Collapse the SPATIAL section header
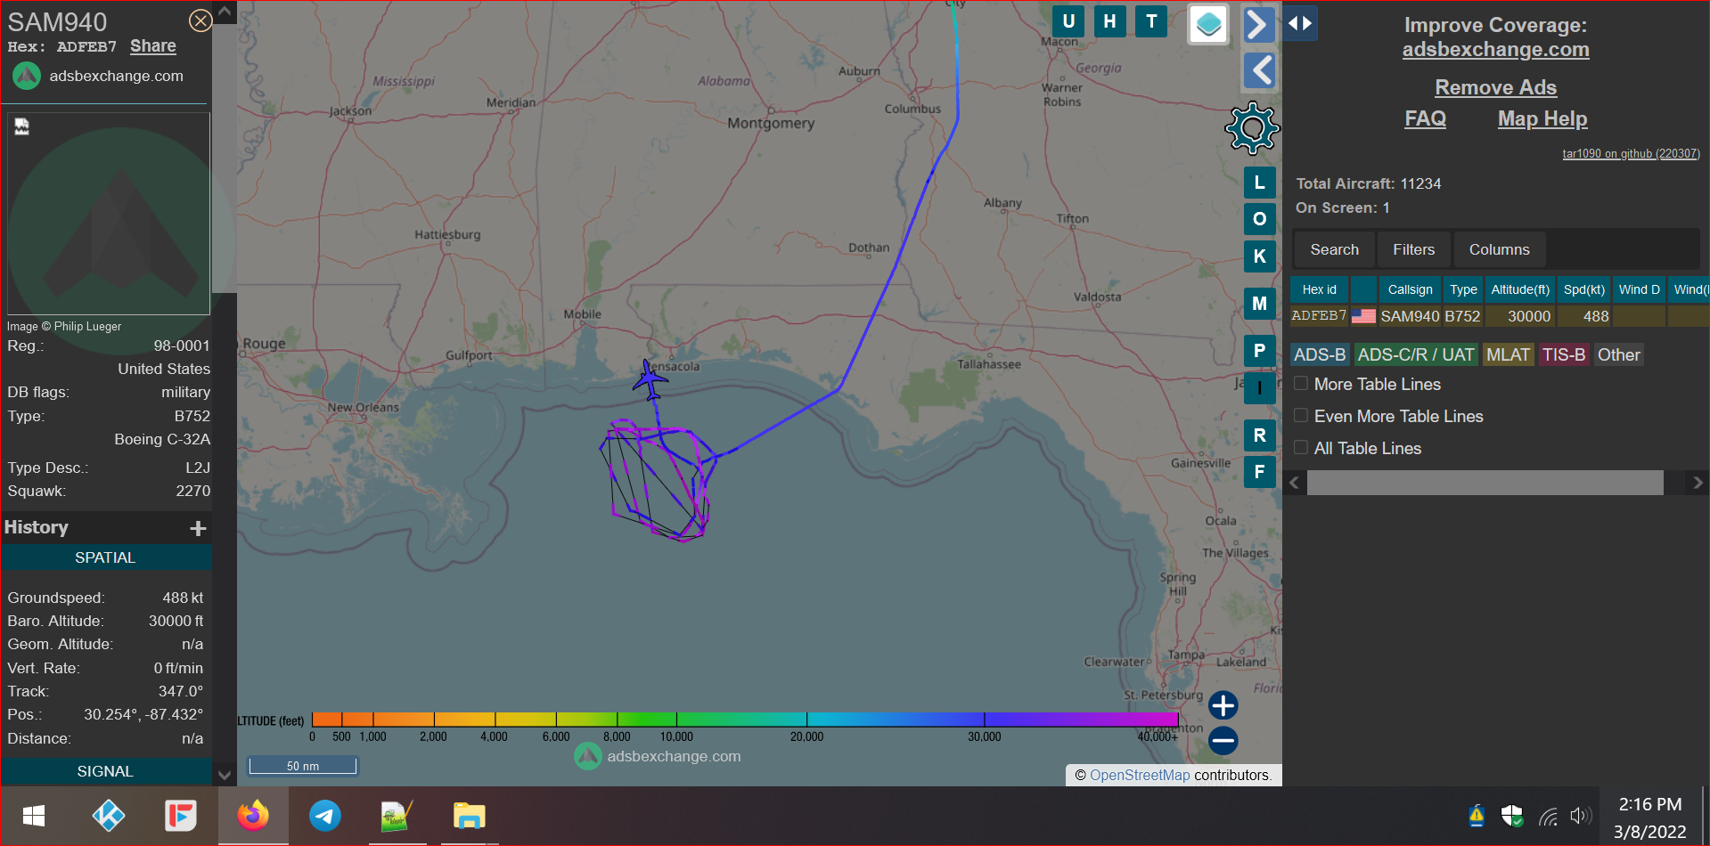1710x846 pixels. point(105,557)
